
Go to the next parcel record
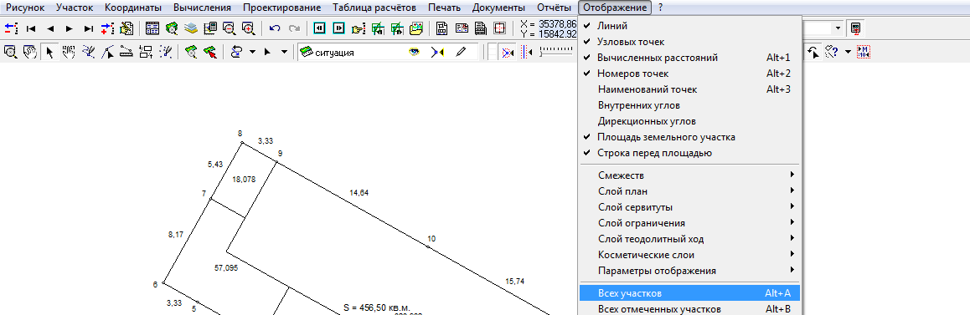70,28
